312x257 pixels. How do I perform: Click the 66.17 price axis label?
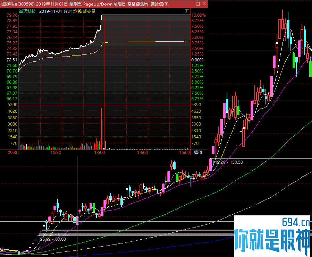tap(12, 98)
